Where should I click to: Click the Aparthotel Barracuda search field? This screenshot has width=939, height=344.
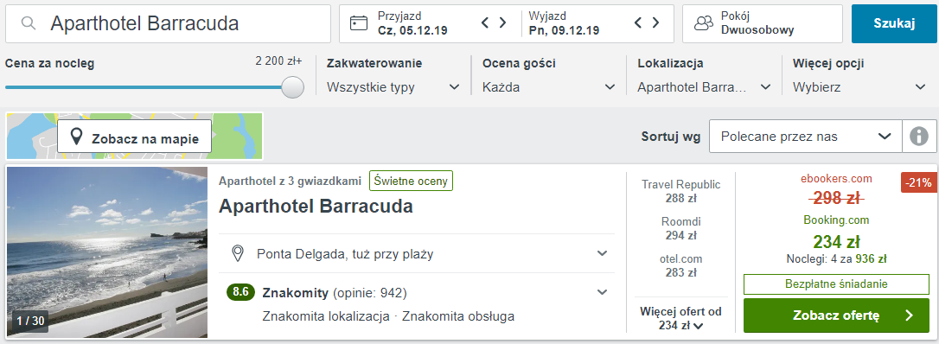(169, 24)
